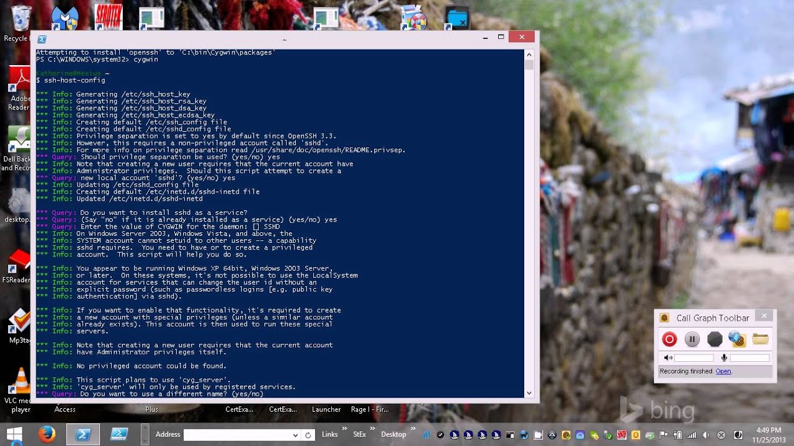
Task: Open recordings folder in Call Graph Toolbar
Action: point(761,339)
